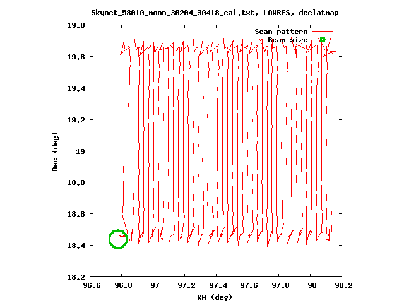This screenshot has width=404, height=303.
Task: Select the 'Beam size' legend label
Action: click(287, 40)
